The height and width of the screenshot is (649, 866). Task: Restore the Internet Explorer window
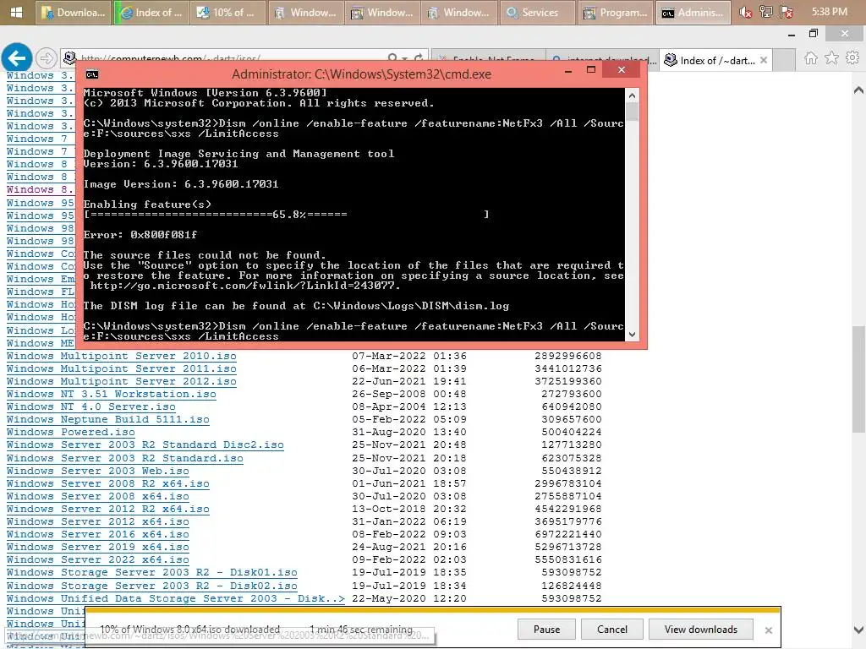(813, 34)
